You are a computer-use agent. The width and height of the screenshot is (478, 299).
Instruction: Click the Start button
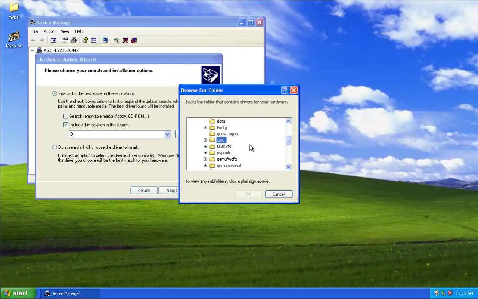(18, 293)
